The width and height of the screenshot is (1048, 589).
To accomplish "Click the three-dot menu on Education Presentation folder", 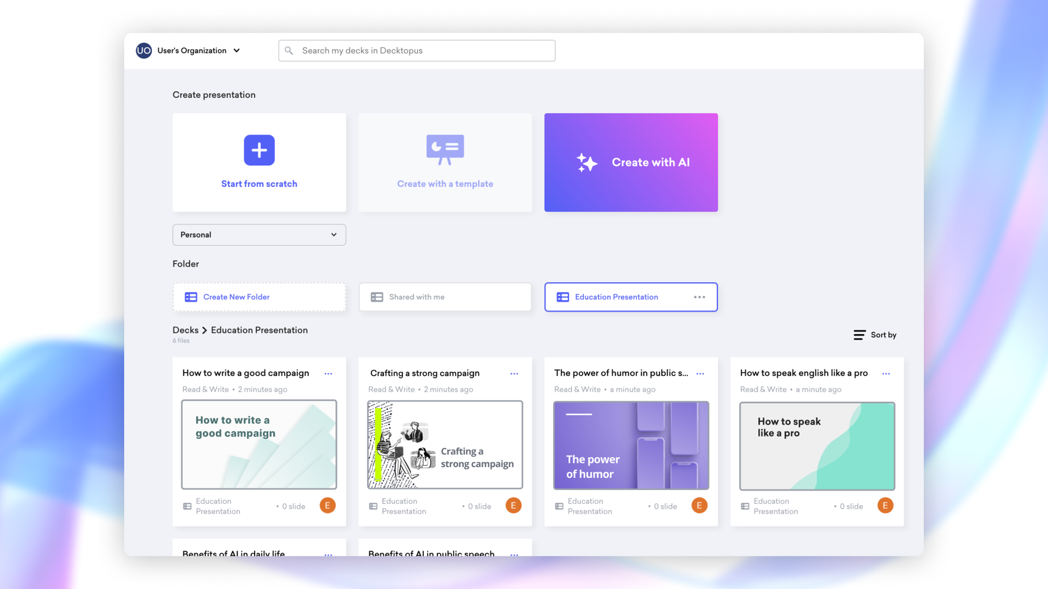I will click(698, 296).
